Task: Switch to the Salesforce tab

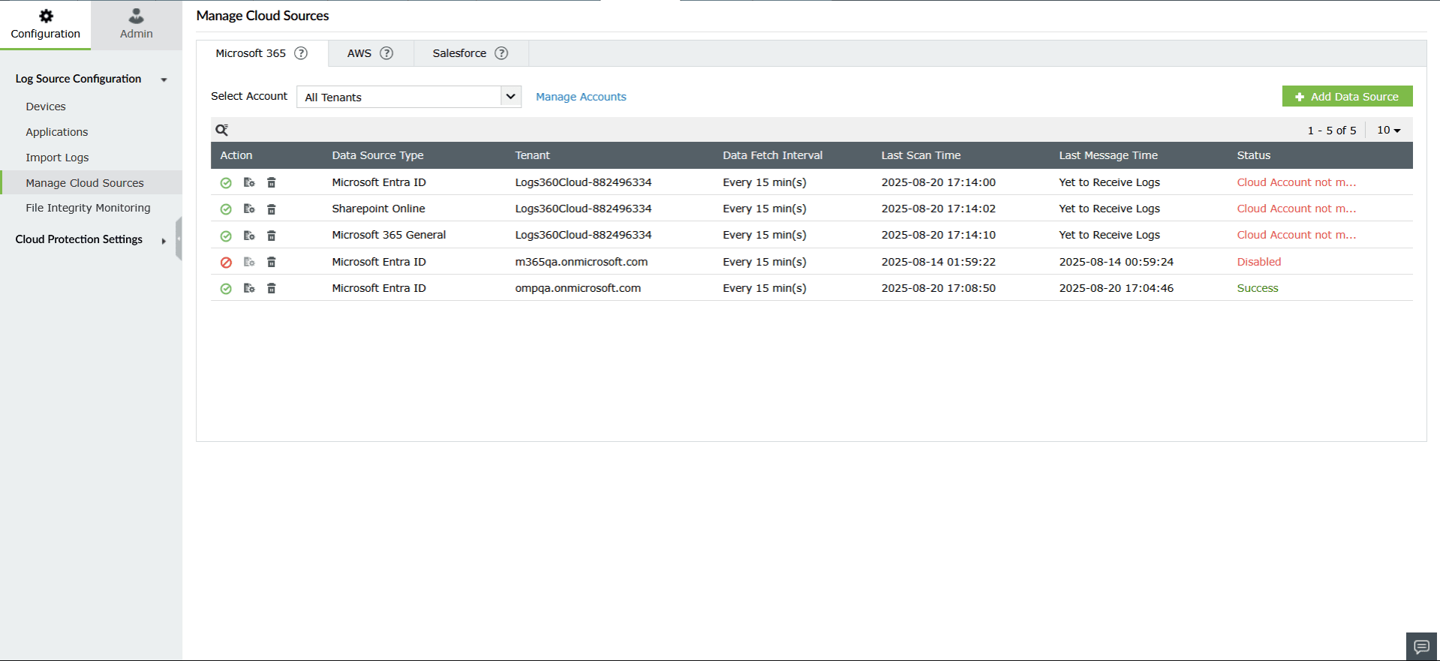Action: click(470, 53)
